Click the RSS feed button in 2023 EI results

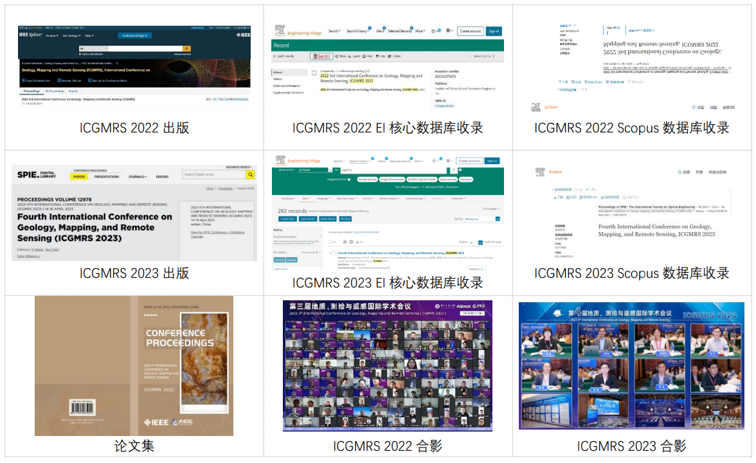[346, 219]
